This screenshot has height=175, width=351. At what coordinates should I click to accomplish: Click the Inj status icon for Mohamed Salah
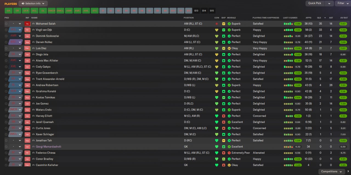click(x=27, y=24)
